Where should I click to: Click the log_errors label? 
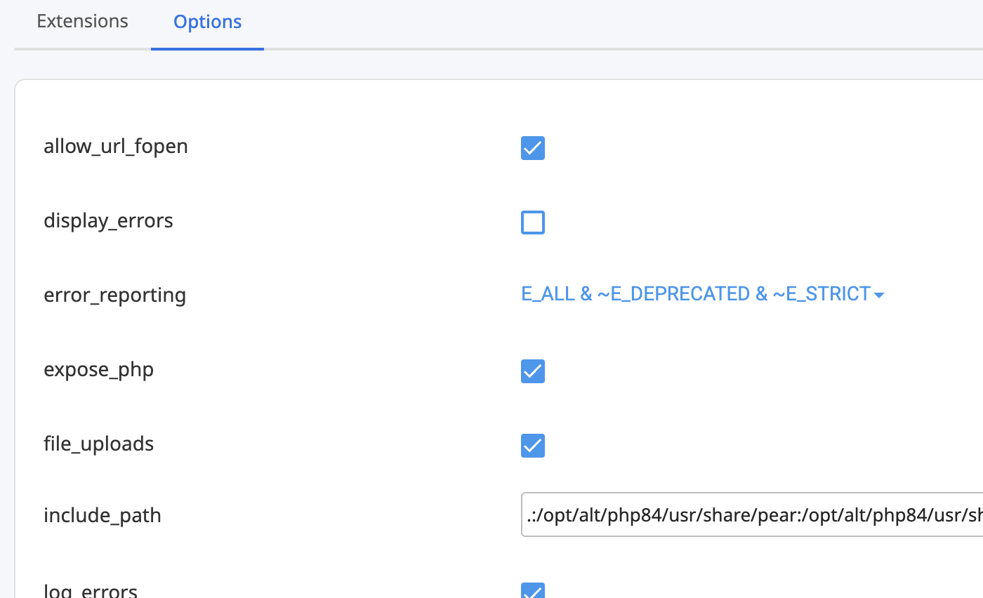click(91, 590)
